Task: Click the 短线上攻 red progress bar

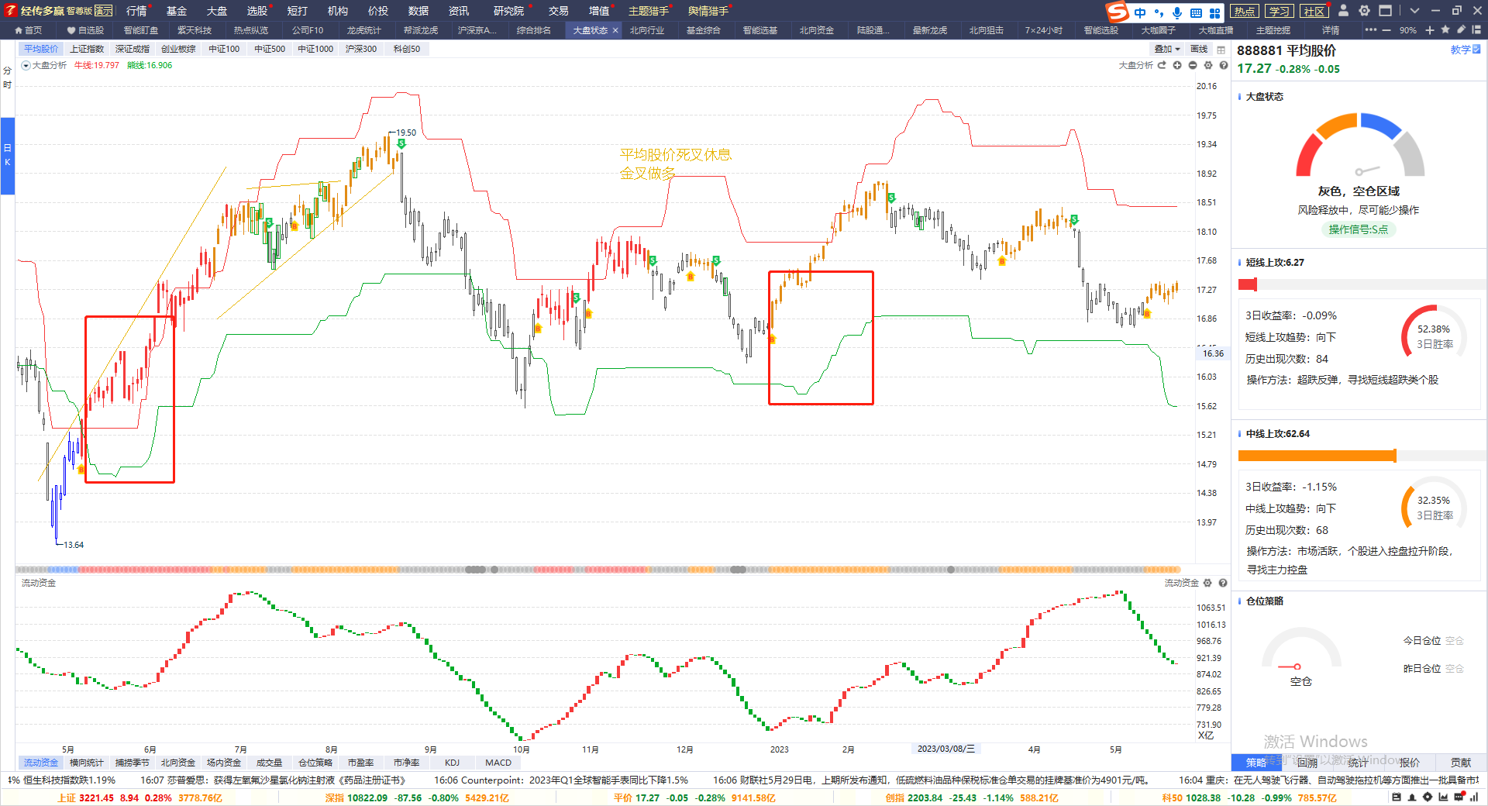Action: 1247,284
